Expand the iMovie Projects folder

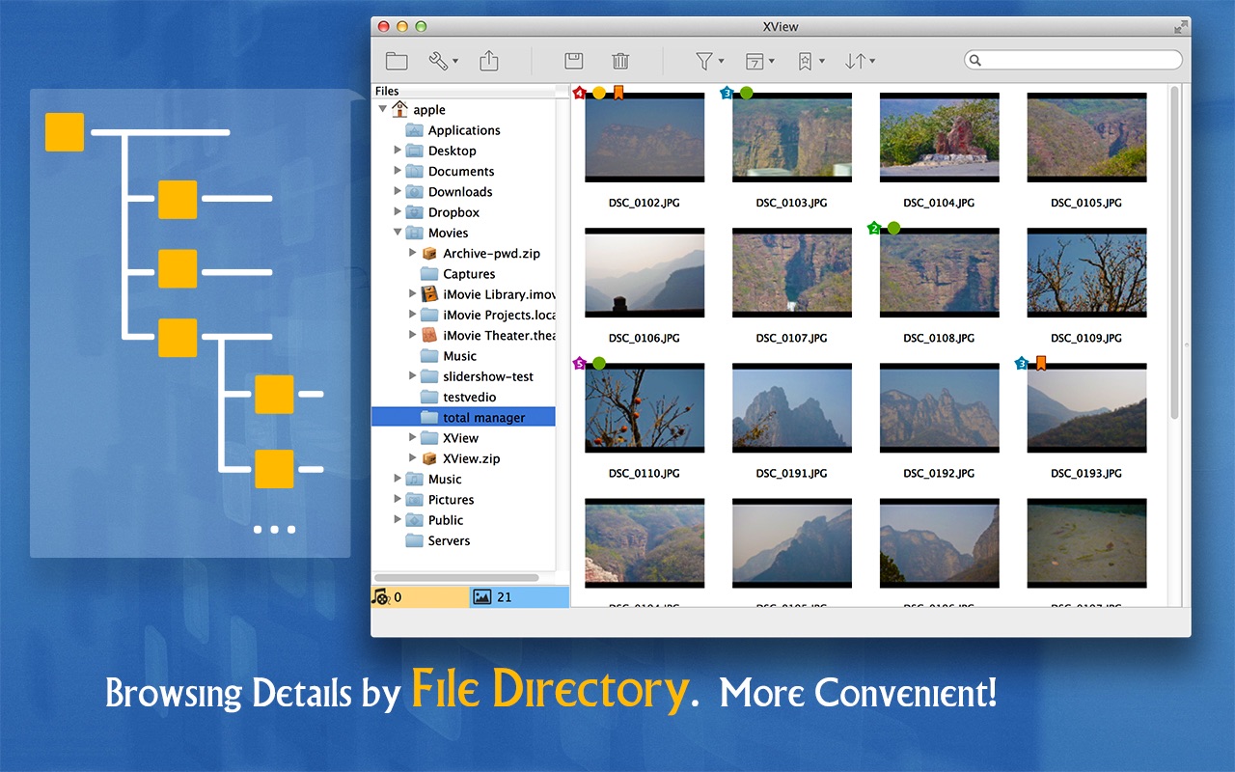[413, 315]
